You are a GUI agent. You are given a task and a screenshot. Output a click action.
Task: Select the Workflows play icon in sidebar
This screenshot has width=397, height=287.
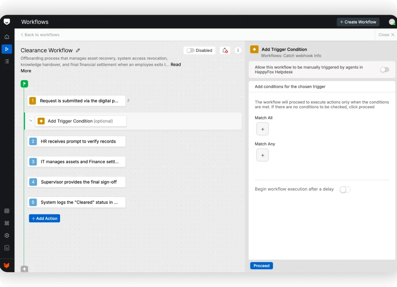coord(7,49)
